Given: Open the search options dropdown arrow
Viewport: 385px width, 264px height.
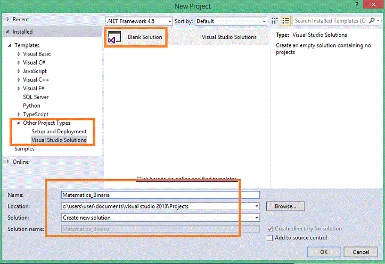Looking at the screenshot, I should click(379, 21).
